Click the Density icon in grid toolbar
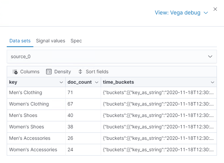The image size is (224, 163). click(x=49, y=72)
